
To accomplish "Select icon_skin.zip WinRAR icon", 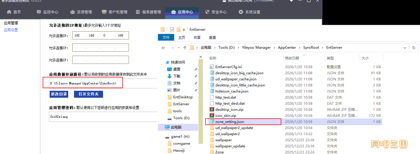I will coord(212,116).
